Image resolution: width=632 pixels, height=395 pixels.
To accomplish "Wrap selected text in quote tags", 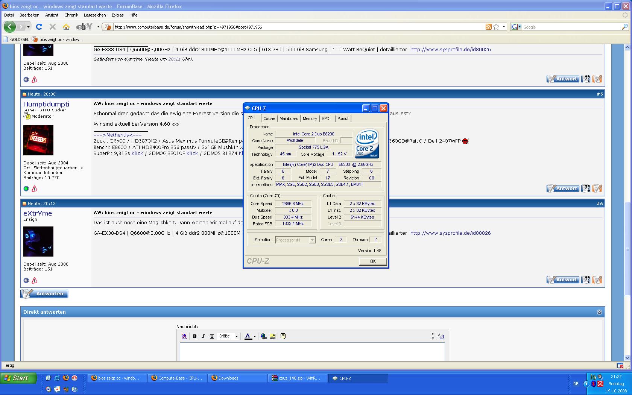I will (283, 336).
